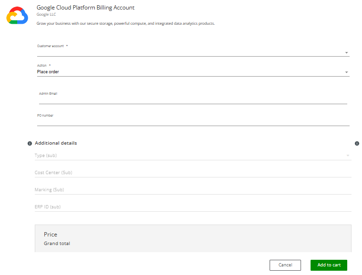Open the Type (sub) dropdown arrow
Screen dimensions: 362x275
coord(348,156)
